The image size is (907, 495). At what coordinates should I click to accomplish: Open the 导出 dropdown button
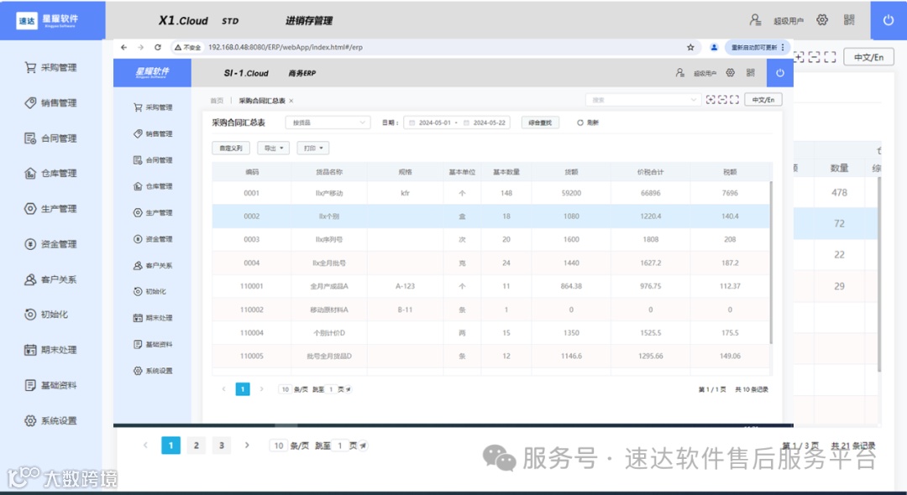click(274, 148)
